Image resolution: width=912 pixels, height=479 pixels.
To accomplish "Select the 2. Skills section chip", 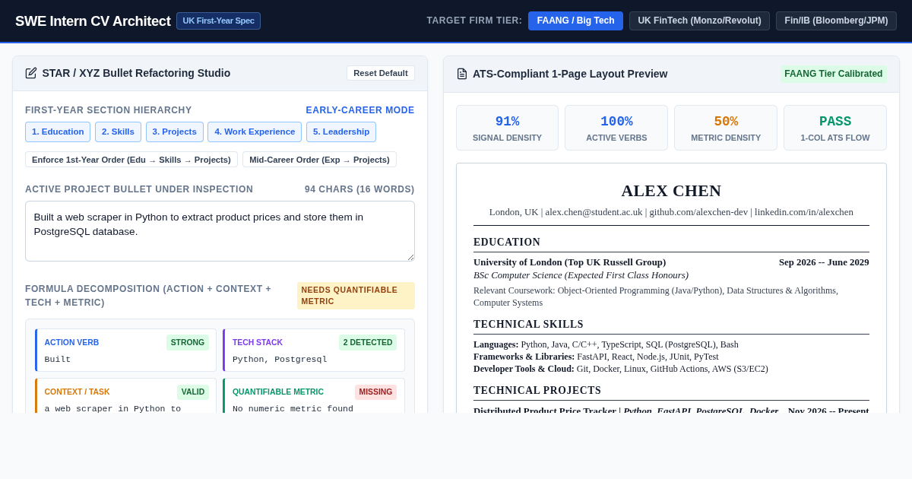I will 118,132.
